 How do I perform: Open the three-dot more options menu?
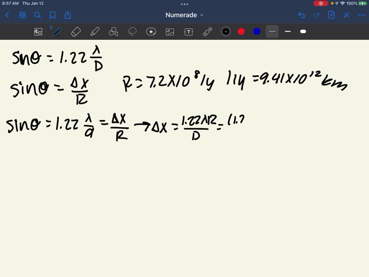point(361,15)
